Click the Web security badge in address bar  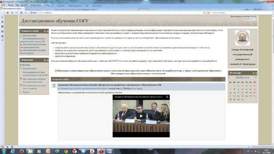[34, 13]
